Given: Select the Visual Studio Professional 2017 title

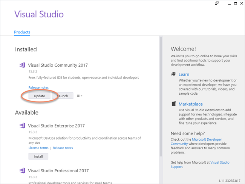Looking at the screenshot, I should pos(58,171).
